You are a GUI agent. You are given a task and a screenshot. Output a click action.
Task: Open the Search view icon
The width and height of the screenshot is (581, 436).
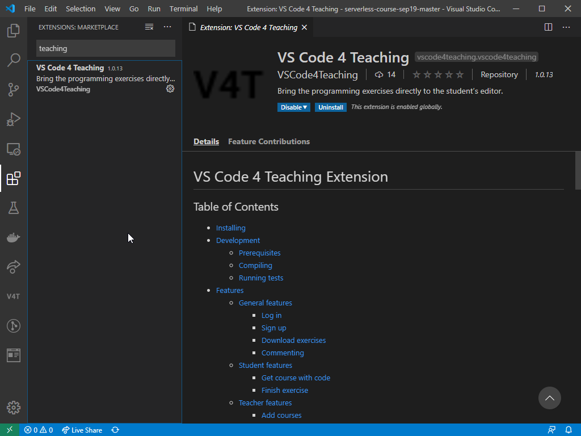[14, 60]
